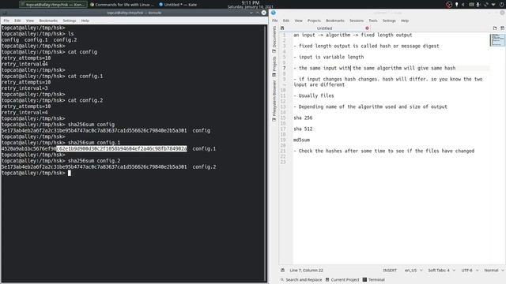The height and width of the screenshot is (284, 506).
Task: Click the Current Project panel icon
Action: pos(327,280)
